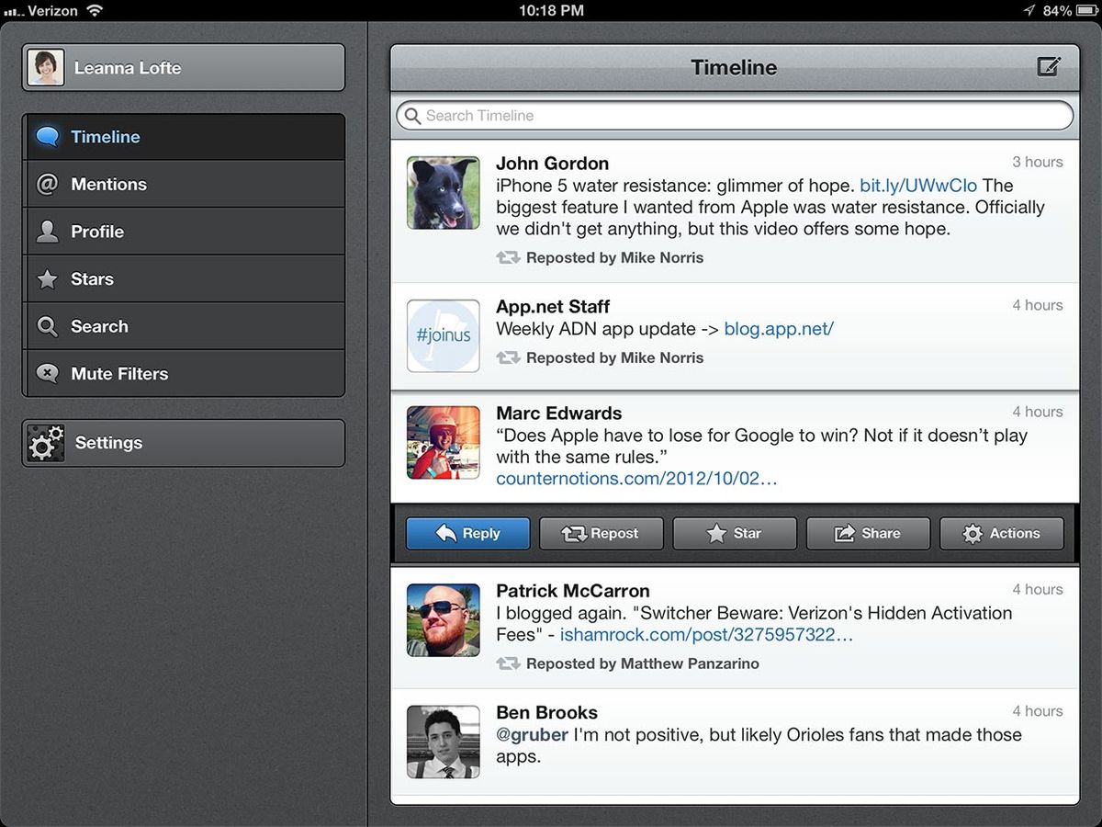Open the Mentions menu item

pyautogui.click(x=184, y=185)
